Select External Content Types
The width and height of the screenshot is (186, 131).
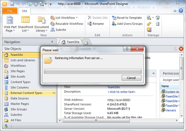[29, 93]
